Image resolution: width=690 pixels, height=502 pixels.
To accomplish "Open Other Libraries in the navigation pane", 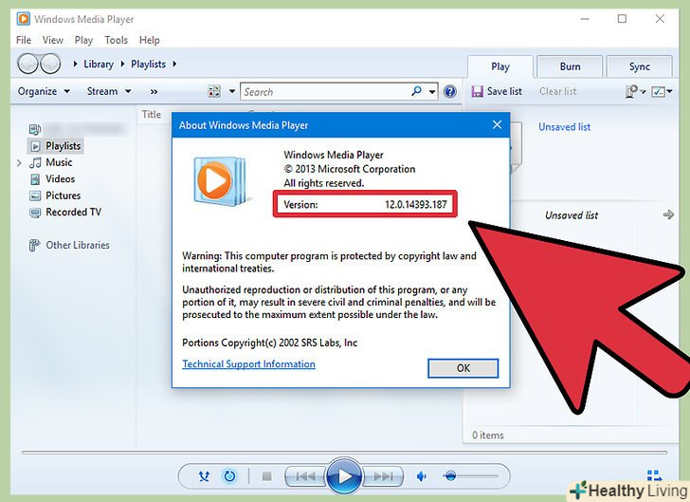I will (69, 245).
